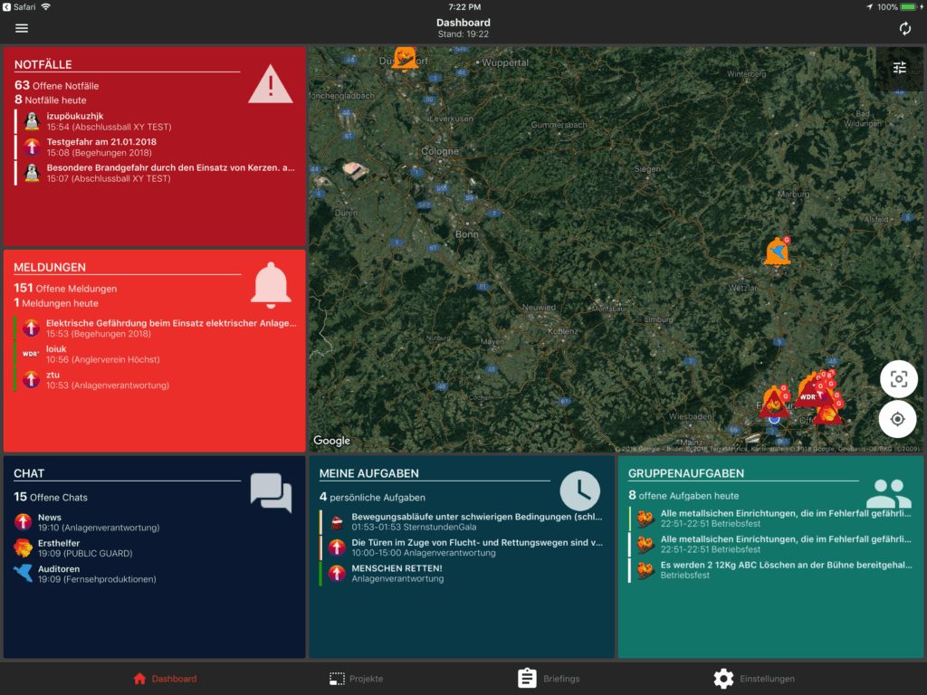Screen dimensions: 927x695
Task: Click the chat bubbles icon
Action: click(x=271, y=492)
